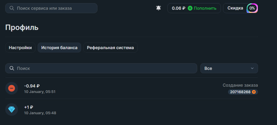The height and width of the screenshot is (125, 277).
Task: Click the blue diamond icon of the +1 ₽ entry
Action: (x=12, y=110)
